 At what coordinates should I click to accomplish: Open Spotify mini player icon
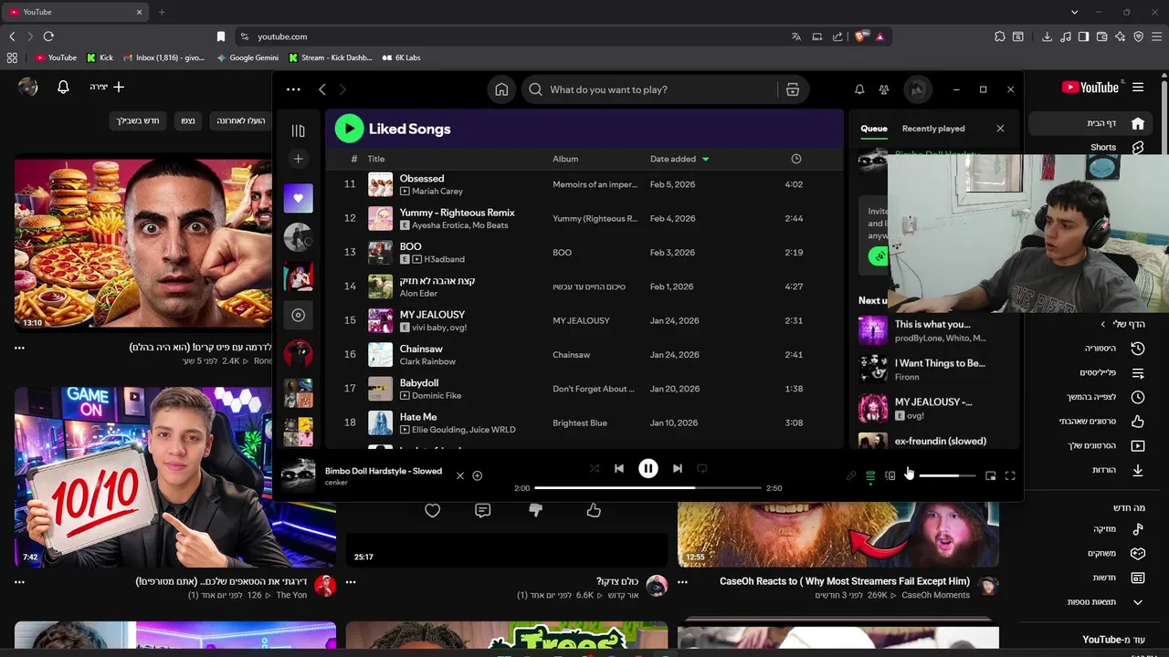click(990, 475)
